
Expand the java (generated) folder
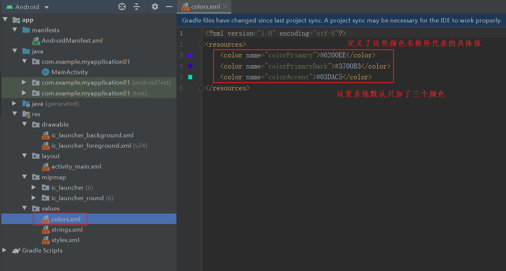coord(14,103)
